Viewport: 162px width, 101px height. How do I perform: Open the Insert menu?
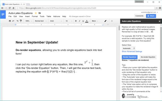[x=27, y=16]
